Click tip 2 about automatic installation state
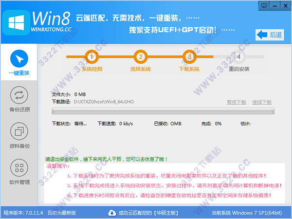 click(x=175, y=185)
